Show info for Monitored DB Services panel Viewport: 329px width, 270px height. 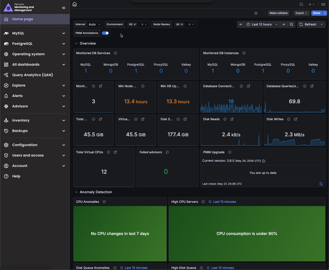115,53
